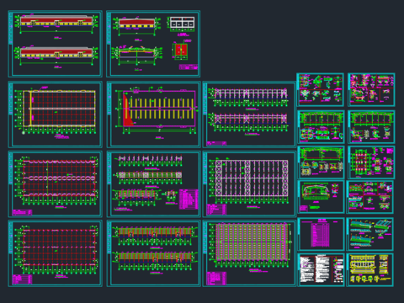The width and height of the screenshot is (404, 303).
Task: Select the cyan isometric roof panel sheet
Action: 369,234
